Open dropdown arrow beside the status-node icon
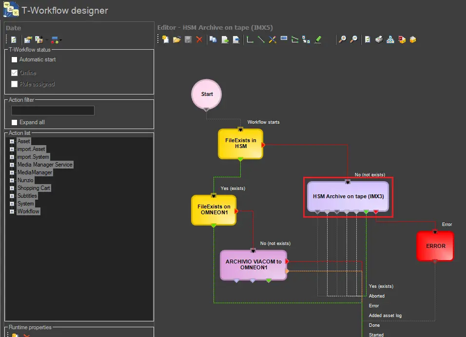Viewport: 466px width, 337px height. (60, 40)
